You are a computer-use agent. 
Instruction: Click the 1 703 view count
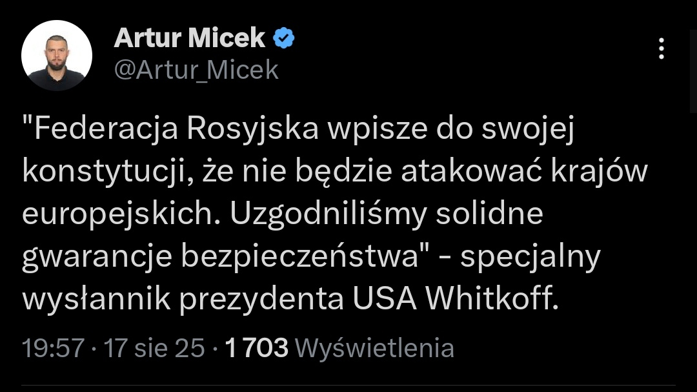256,349
